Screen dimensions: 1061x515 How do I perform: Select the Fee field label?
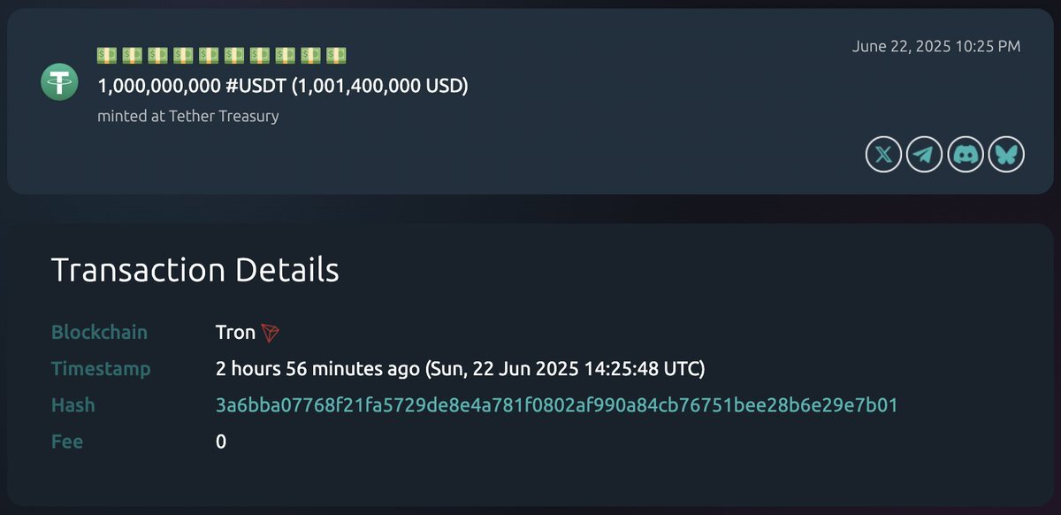click(67, 441)
